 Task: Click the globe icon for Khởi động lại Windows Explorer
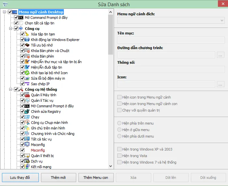point(27,39)
